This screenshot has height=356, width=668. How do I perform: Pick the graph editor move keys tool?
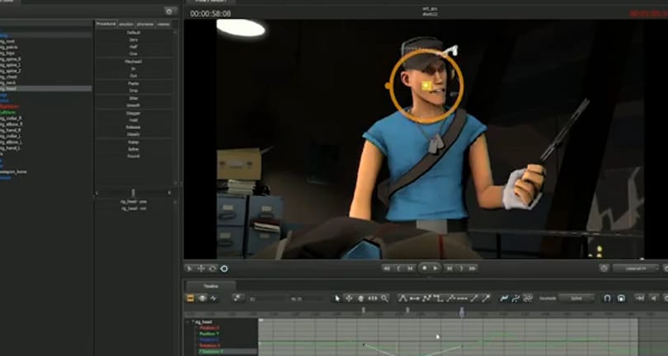tap(349, 298)
